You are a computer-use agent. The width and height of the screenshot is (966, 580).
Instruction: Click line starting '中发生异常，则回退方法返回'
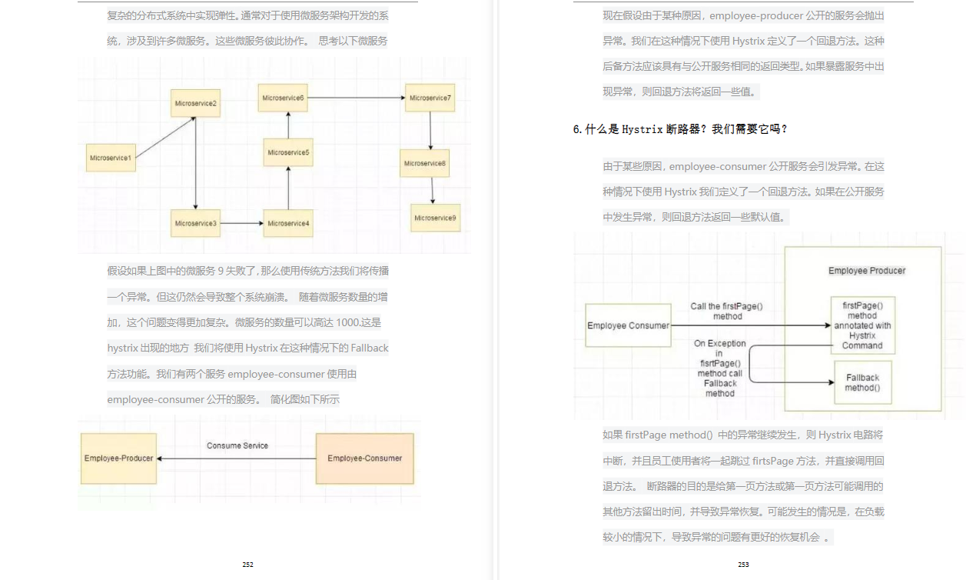pyautogui.click(x=695, y=217)
